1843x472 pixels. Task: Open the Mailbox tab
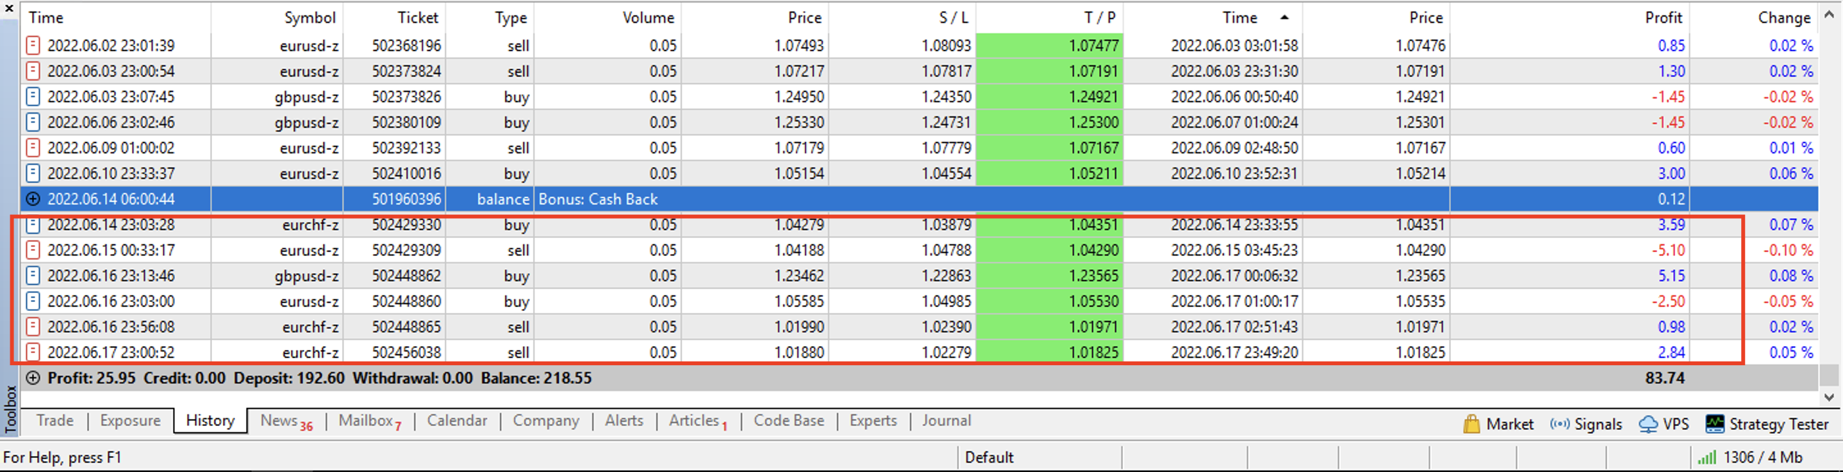click(370, 421)
